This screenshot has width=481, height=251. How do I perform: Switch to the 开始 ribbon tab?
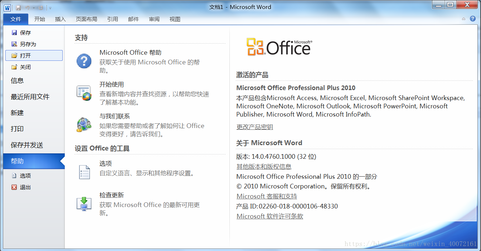click(40, 19)
